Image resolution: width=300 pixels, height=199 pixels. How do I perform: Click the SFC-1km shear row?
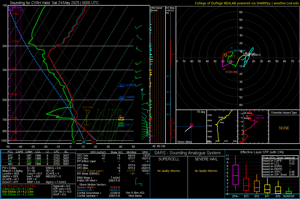coord(113,156)
